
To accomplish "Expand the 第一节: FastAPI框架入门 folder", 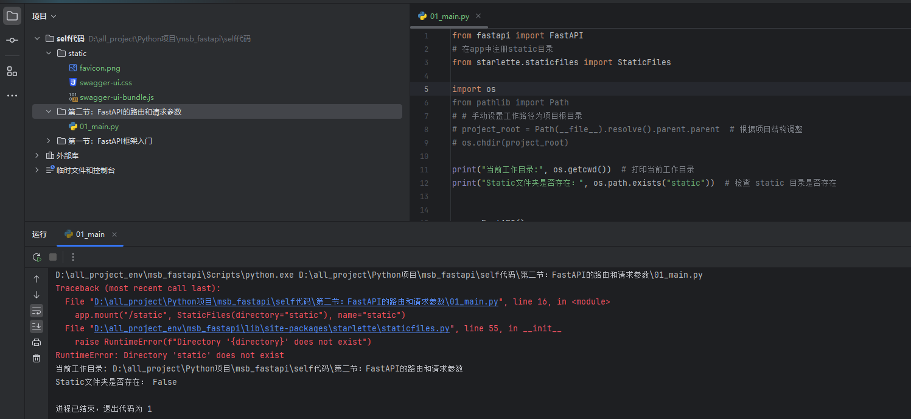I will [49, 141].
